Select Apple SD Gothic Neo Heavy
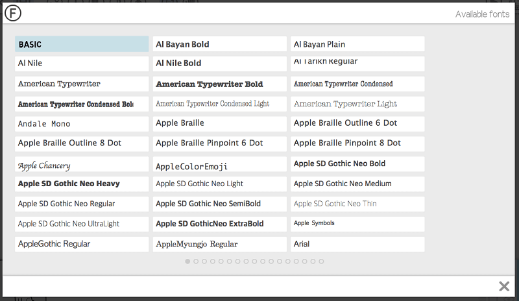This screenshot has height=301, width=519. click(82, 184)
